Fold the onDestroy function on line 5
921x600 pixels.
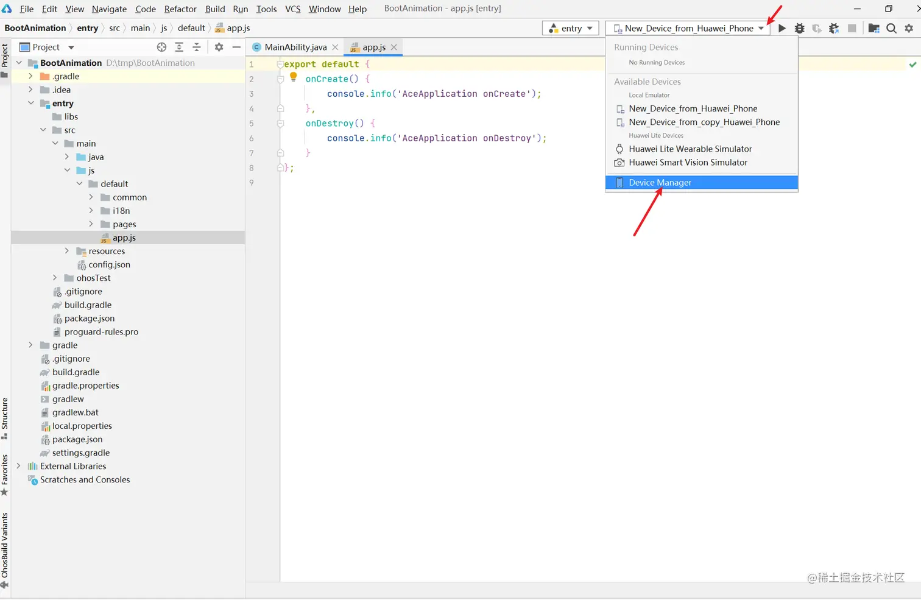point(280,123)
